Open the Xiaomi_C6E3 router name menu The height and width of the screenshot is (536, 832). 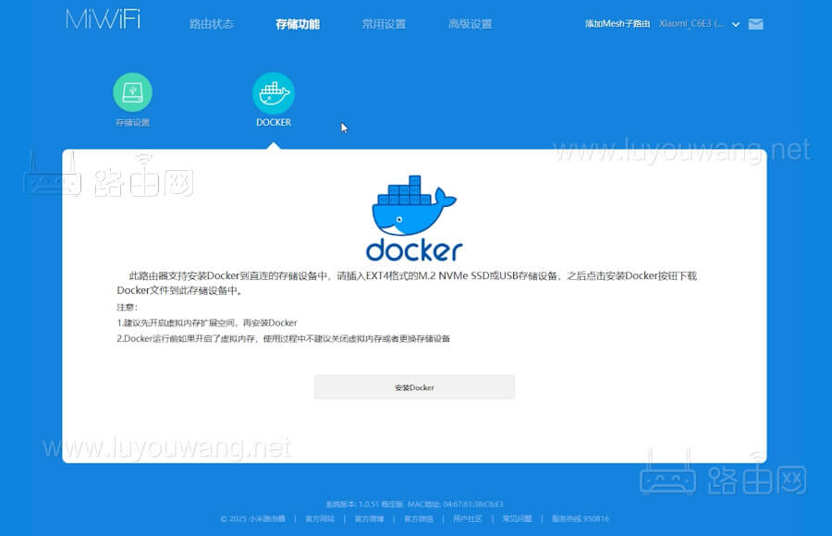click(x=691, y=24)
